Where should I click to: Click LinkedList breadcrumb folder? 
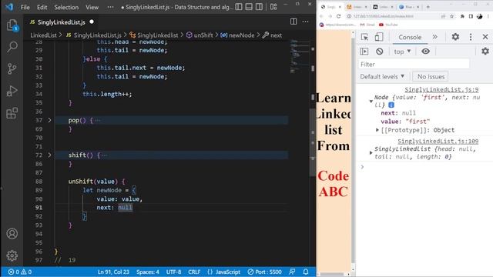click(x=43, y=35)
